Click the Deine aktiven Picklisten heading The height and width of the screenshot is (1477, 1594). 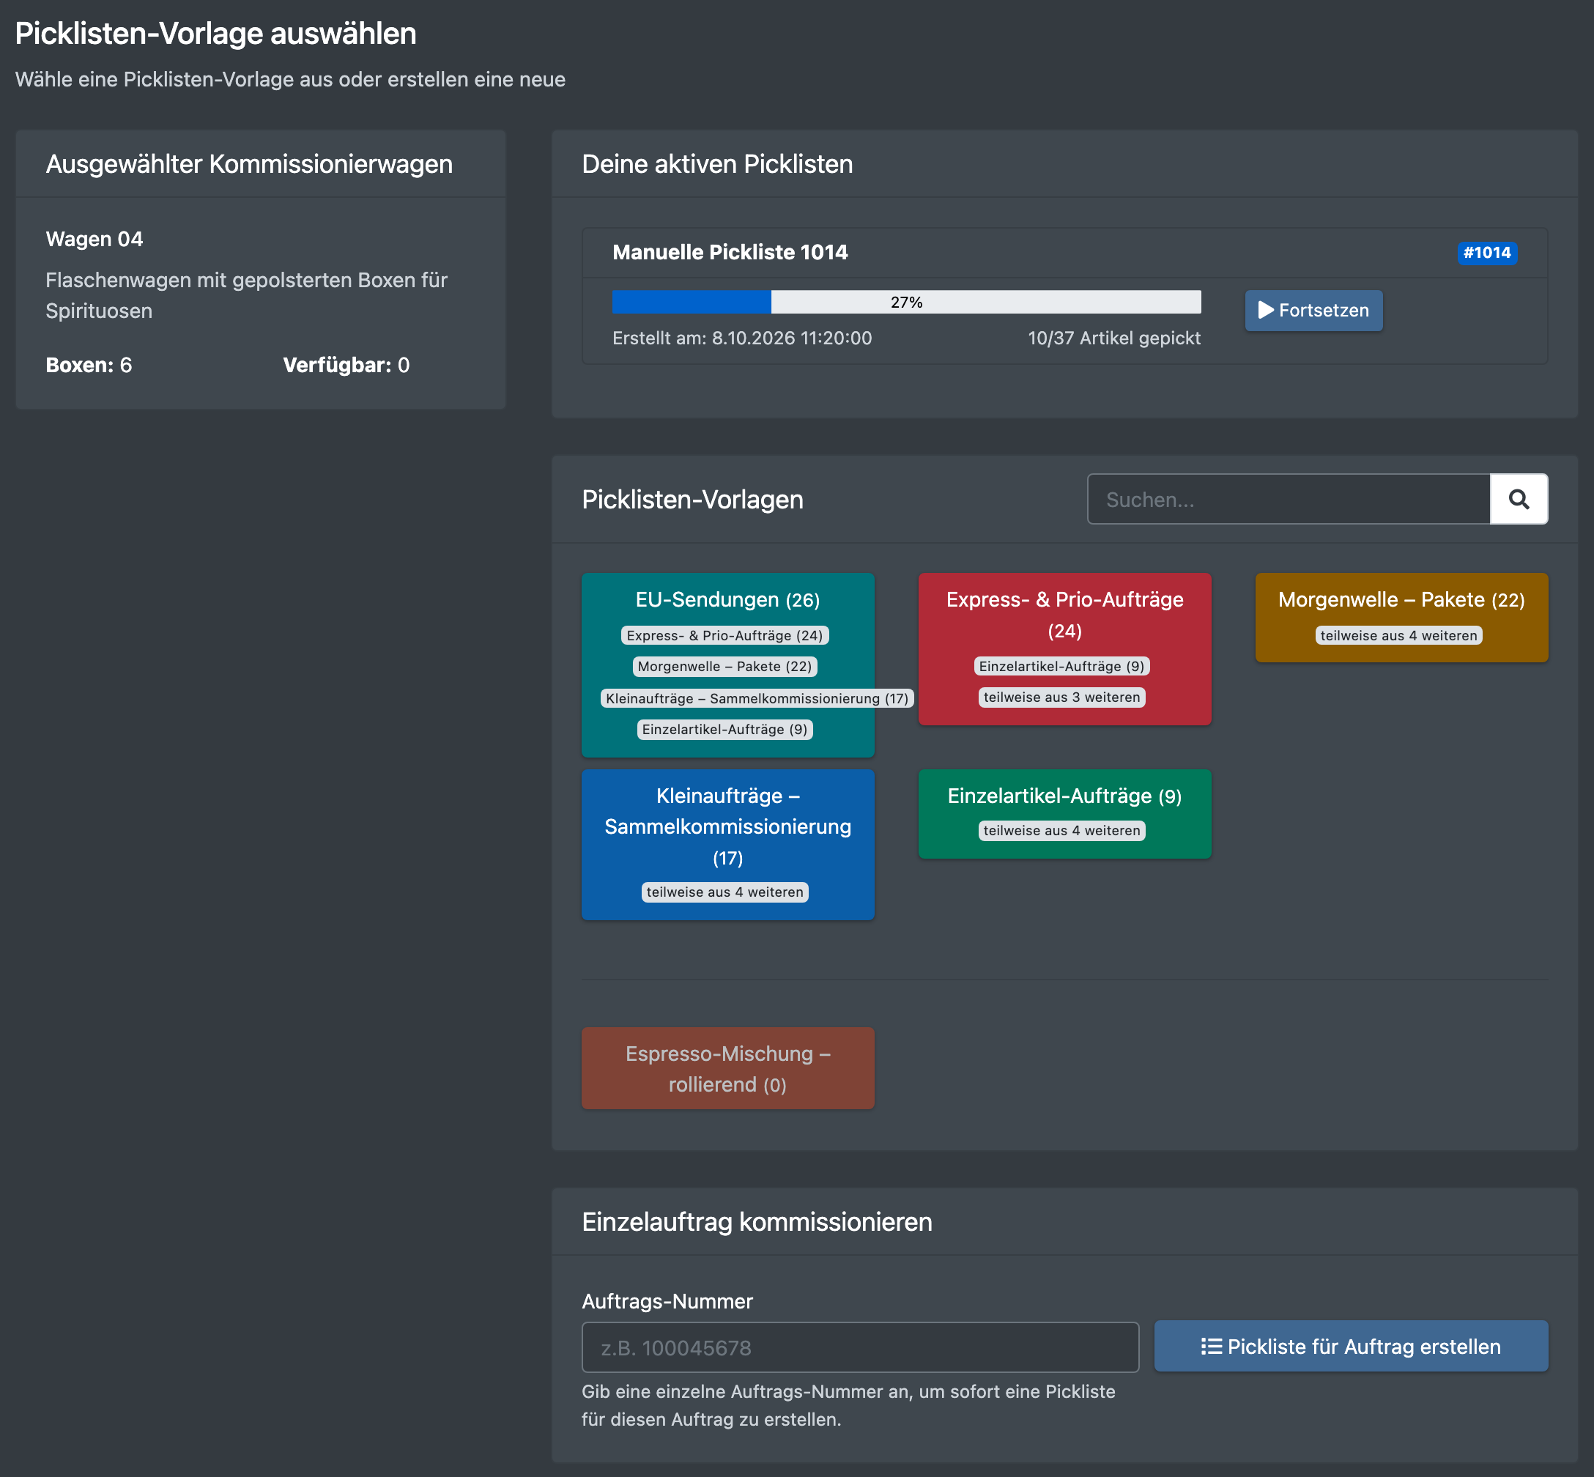pyautogui.click(x=716, y=164)
